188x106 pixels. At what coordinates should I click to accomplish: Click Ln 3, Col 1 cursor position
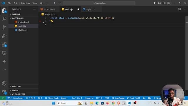77,98
